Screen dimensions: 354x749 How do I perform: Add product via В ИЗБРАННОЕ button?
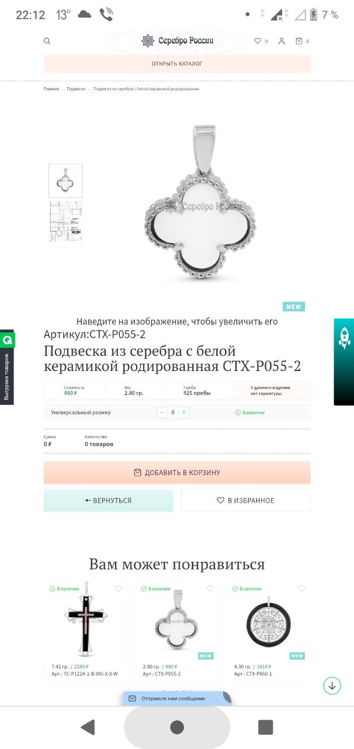[245, 500]
